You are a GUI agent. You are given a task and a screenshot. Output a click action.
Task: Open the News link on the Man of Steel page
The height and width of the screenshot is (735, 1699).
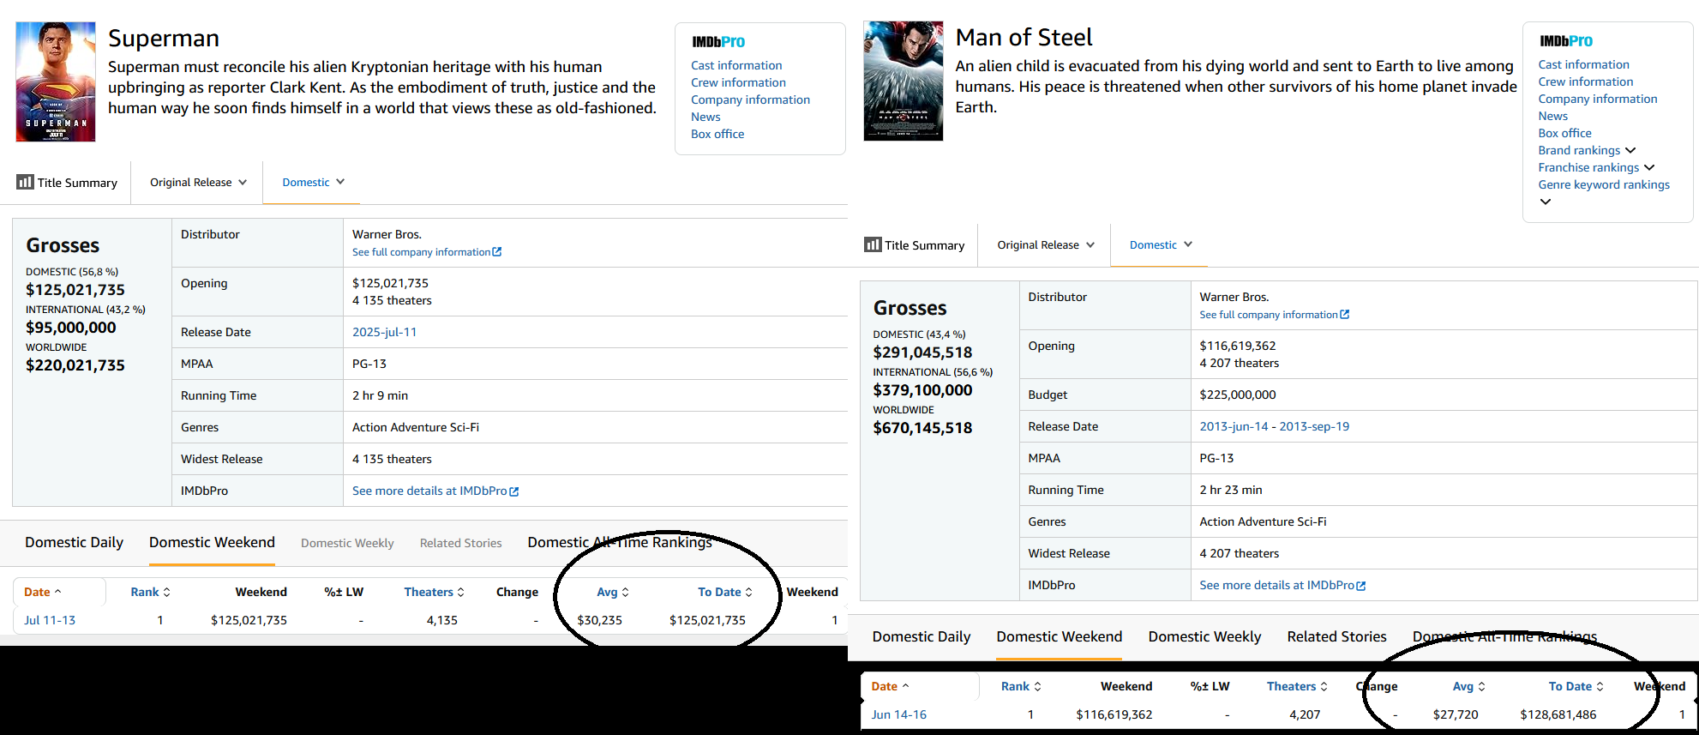(x=1552, y=116)
